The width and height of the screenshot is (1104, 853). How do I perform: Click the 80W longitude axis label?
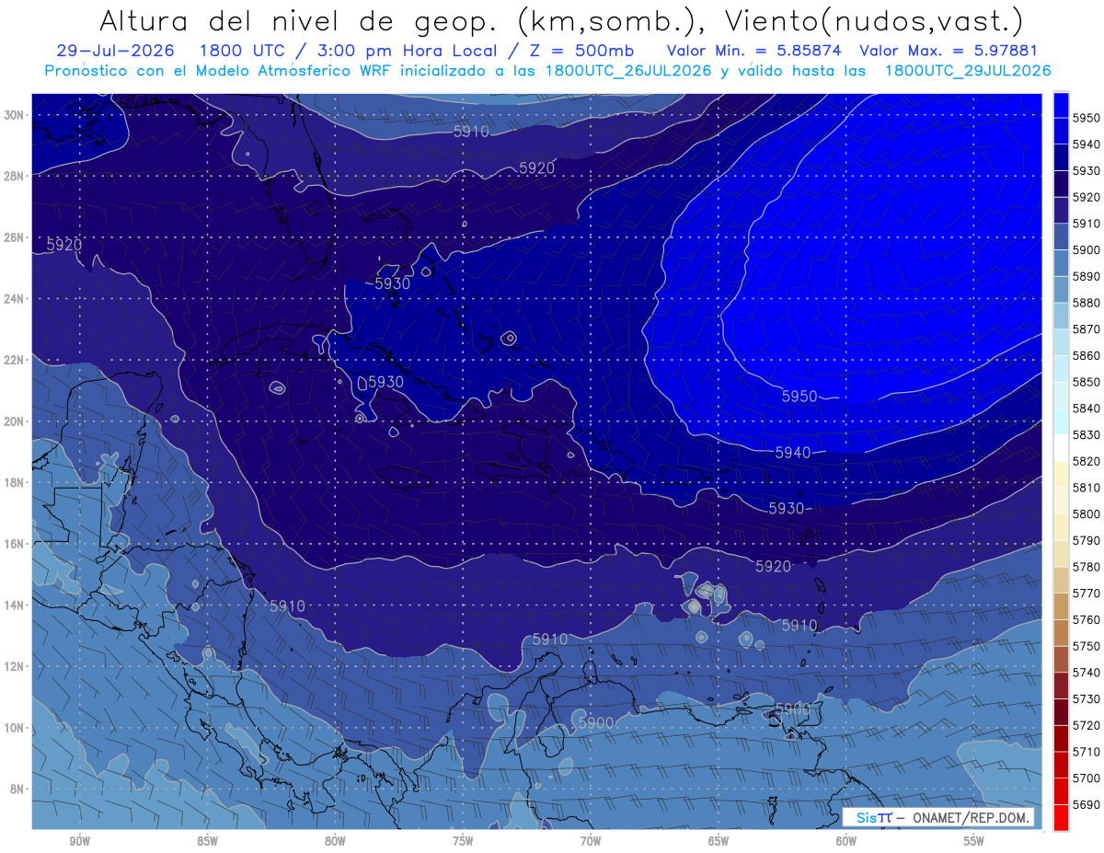pos(335,840)
